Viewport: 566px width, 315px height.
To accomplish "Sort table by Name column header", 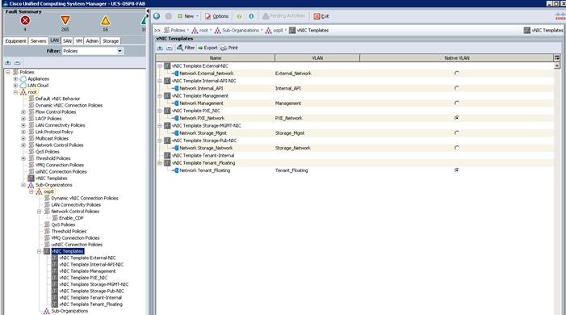I will coord(215,58).
